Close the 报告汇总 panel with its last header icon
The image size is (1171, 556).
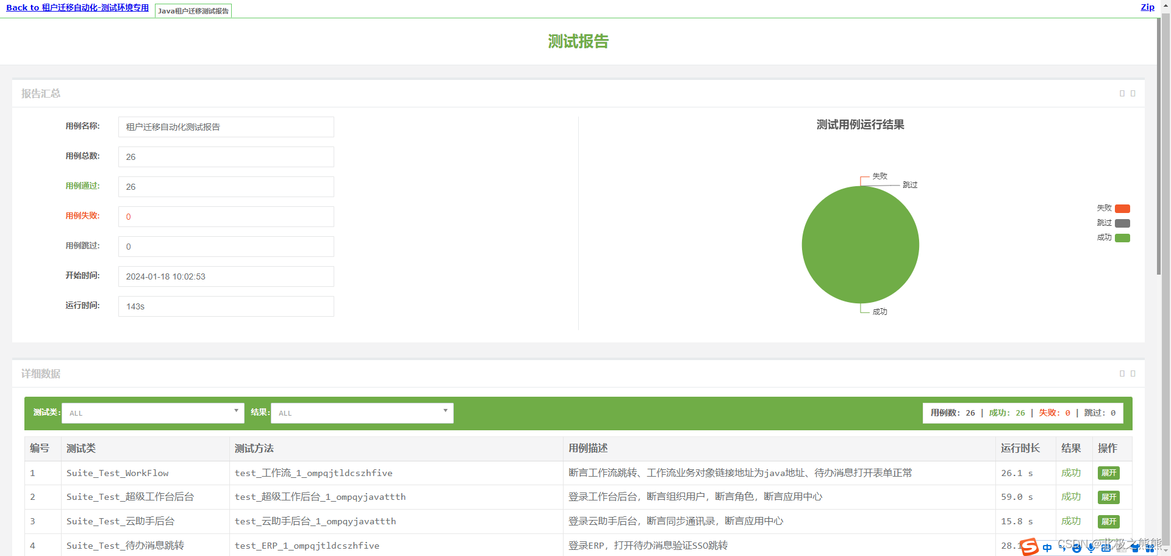1133,93
